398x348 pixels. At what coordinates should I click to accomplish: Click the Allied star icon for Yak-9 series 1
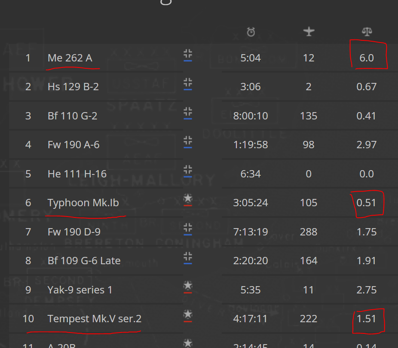[188, 287]
